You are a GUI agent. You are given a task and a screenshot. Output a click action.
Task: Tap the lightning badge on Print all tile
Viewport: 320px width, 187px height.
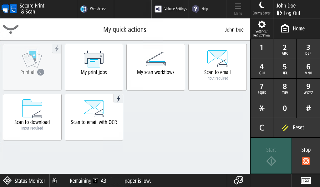(57, 49)
